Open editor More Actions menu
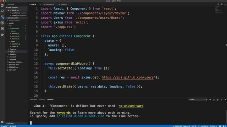 [225, 4]
